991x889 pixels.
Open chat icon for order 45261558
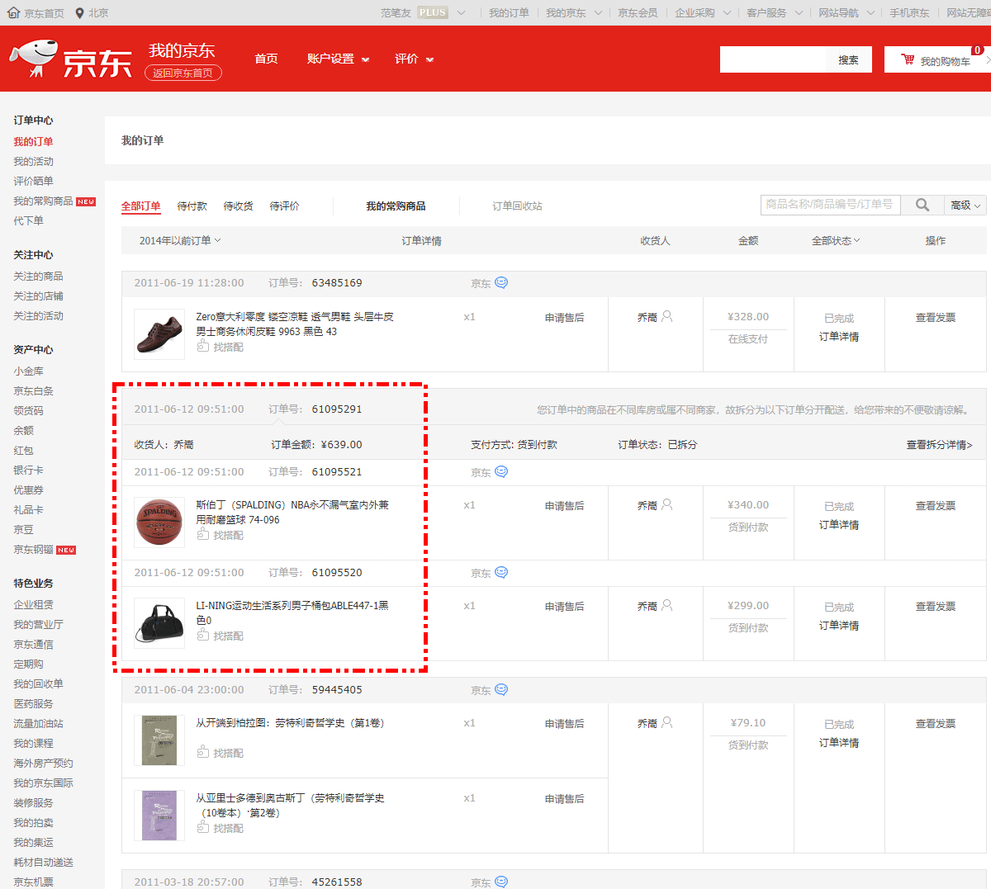coord(501,882)
